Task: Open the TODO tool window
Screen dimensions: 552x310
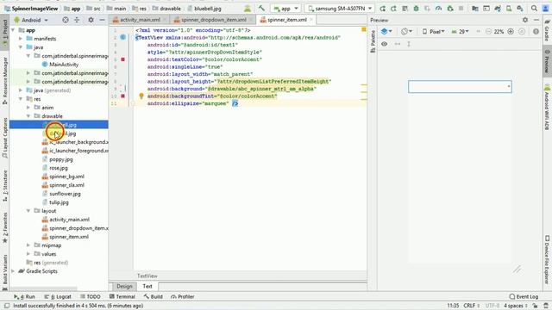Action: pos(91,296)
